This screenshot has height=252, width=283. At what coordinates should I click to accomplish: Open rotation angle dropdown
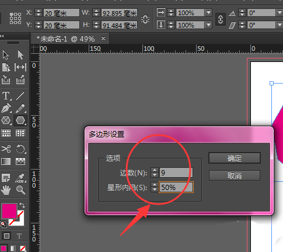tap(279, 13)
